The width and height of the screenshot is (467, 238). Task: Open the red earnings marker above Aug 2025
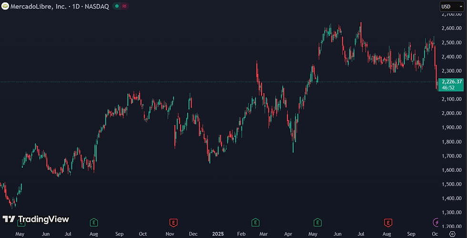(x=388, y=222)
